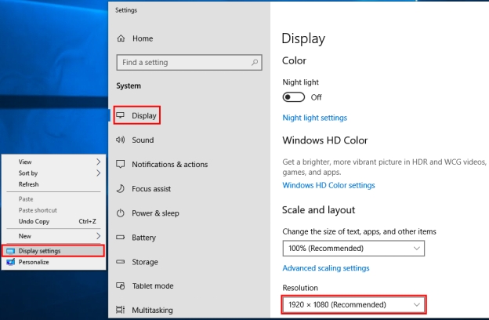Open the Battery settings page
This screenshot has height=320, width=489.
click(143, 238)
